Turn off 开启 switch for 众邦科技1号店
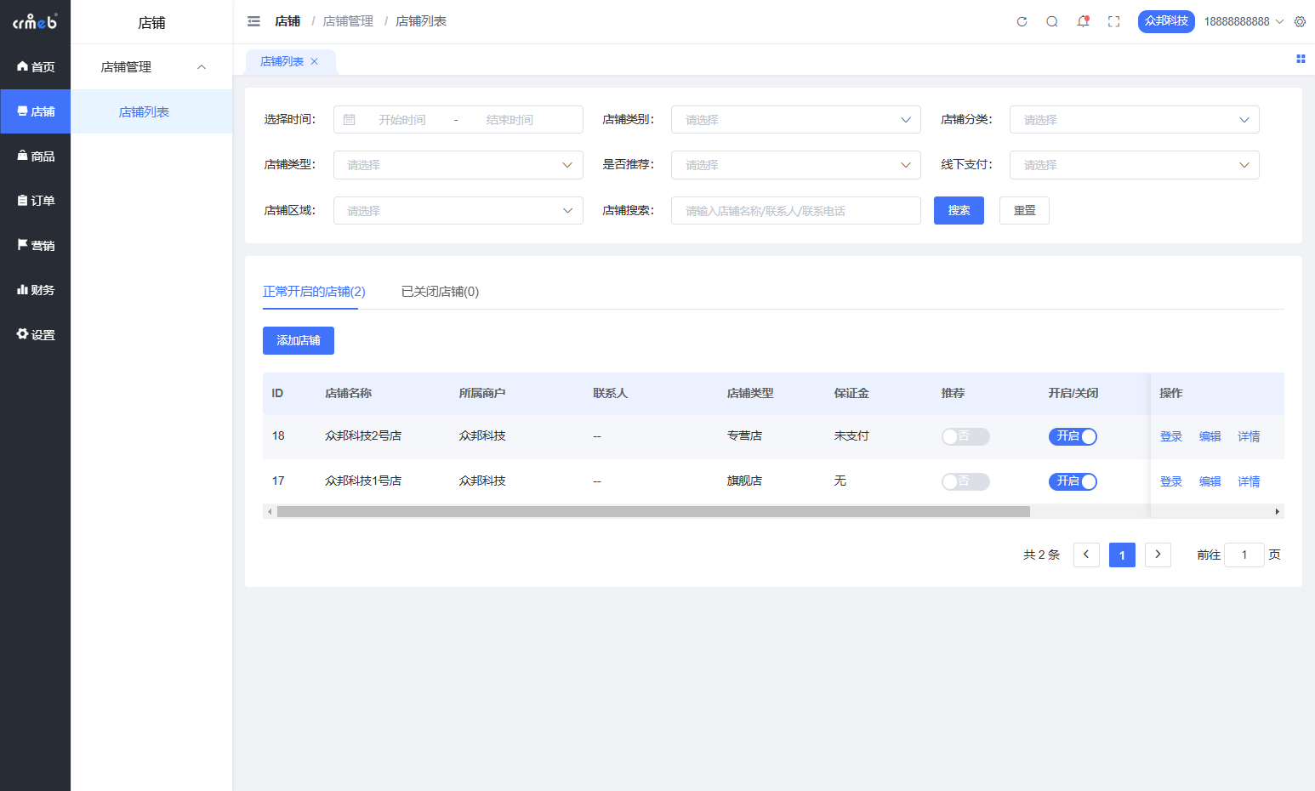 pos(1073,481)
